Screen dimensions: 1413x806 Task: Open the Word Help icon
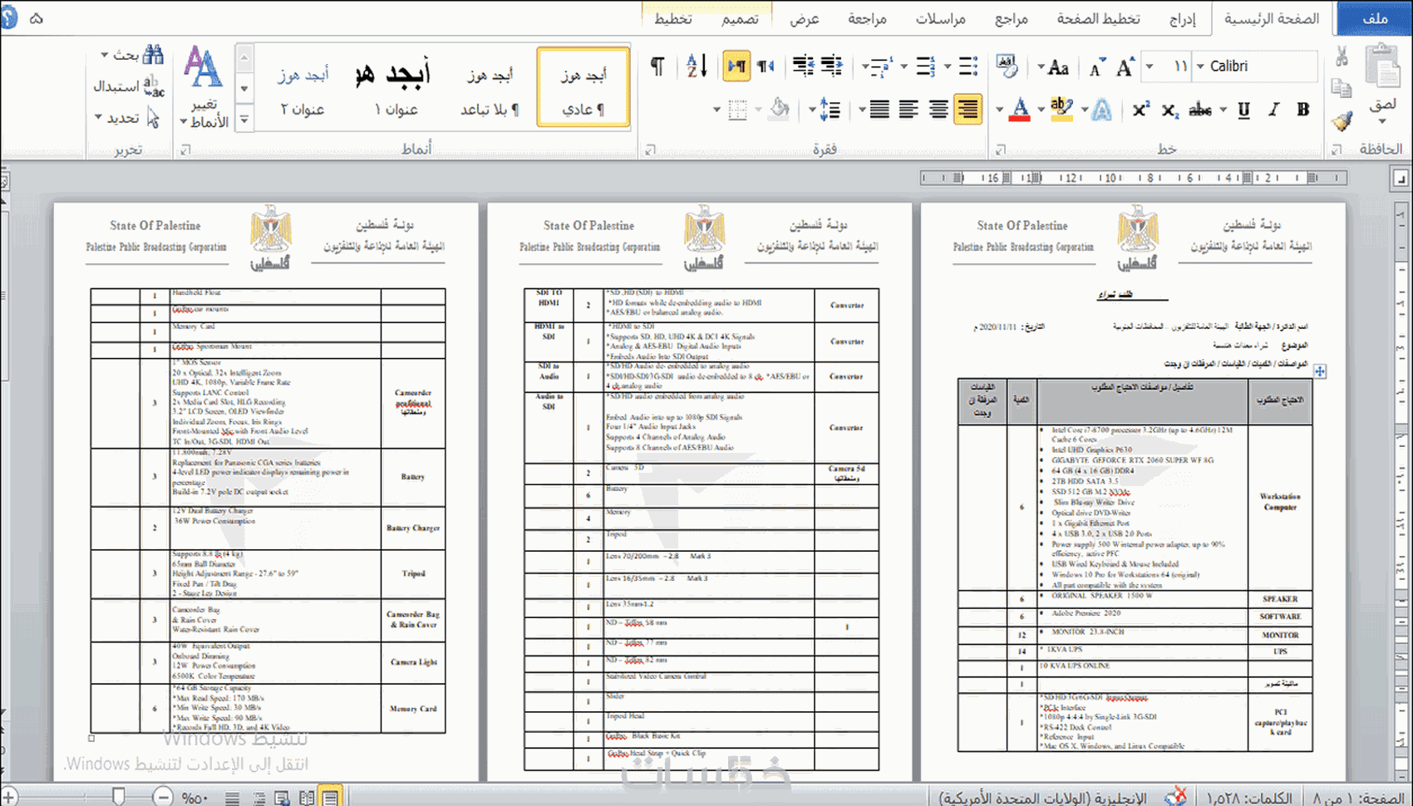coord(8,18)
